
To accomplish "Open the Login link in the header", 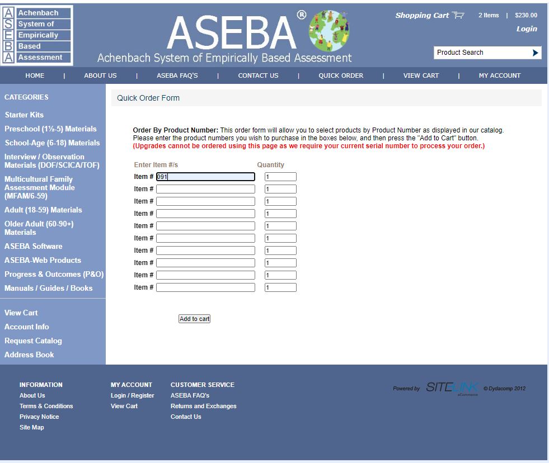I will point(526,29).
